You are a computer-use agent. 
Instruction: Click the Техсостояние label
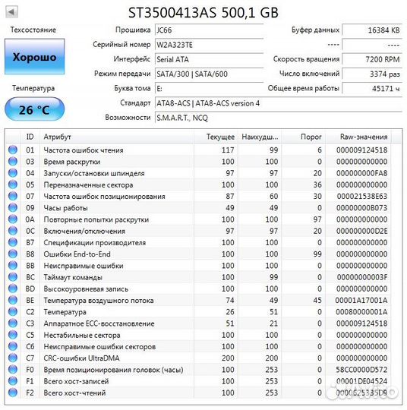point(33,30)
